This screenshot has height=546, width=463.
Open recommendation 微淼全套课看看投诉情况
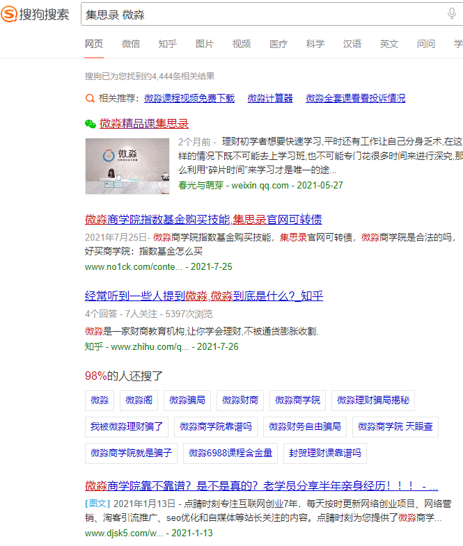(x=356, y=98)
